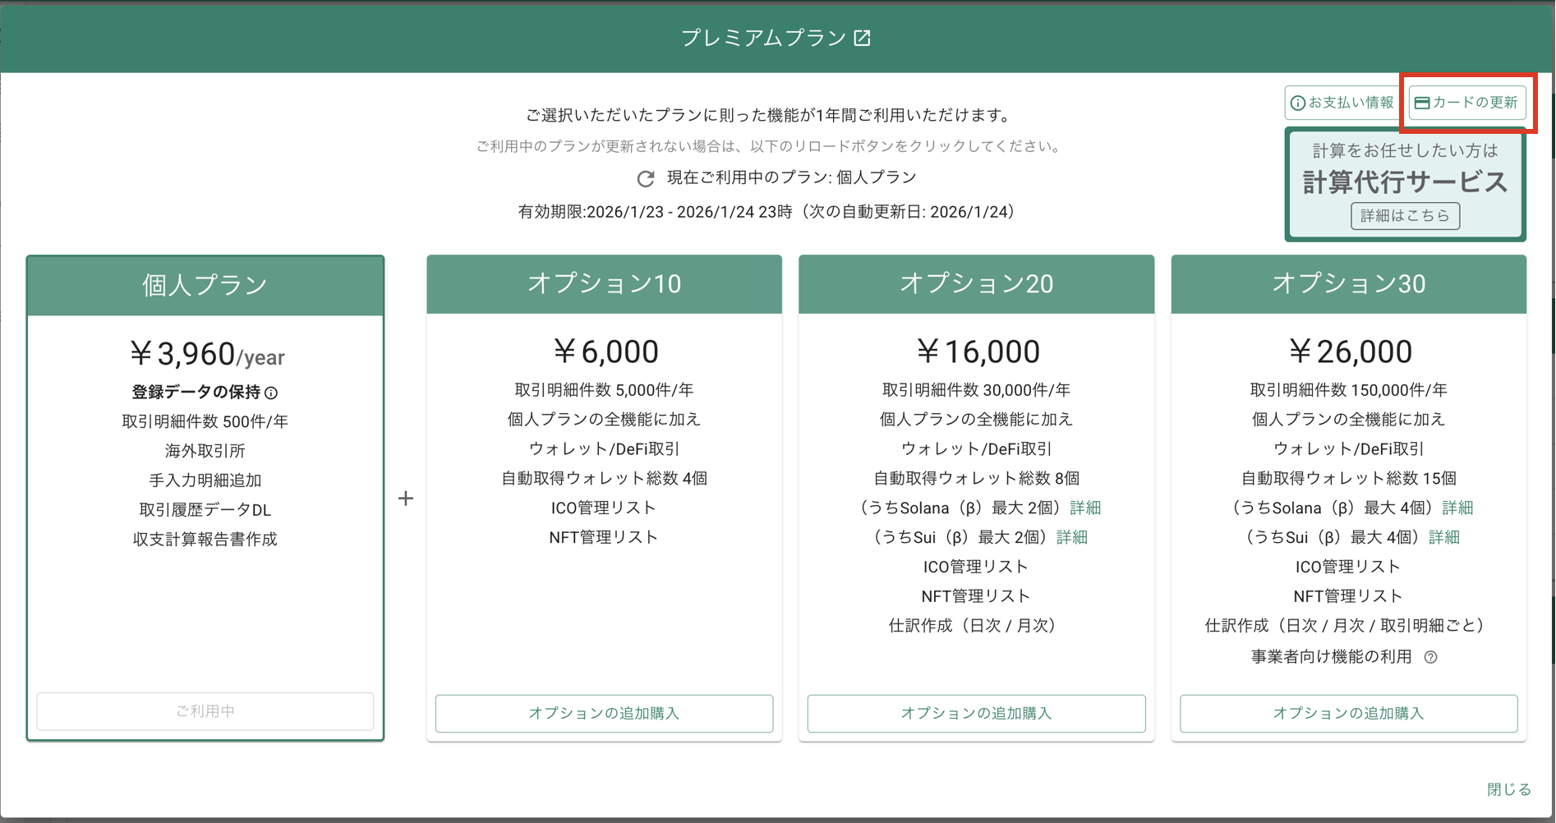
Task: Click the info icon next to 登録データの保持
Action: pyautogui.click(x=271, y=393)
